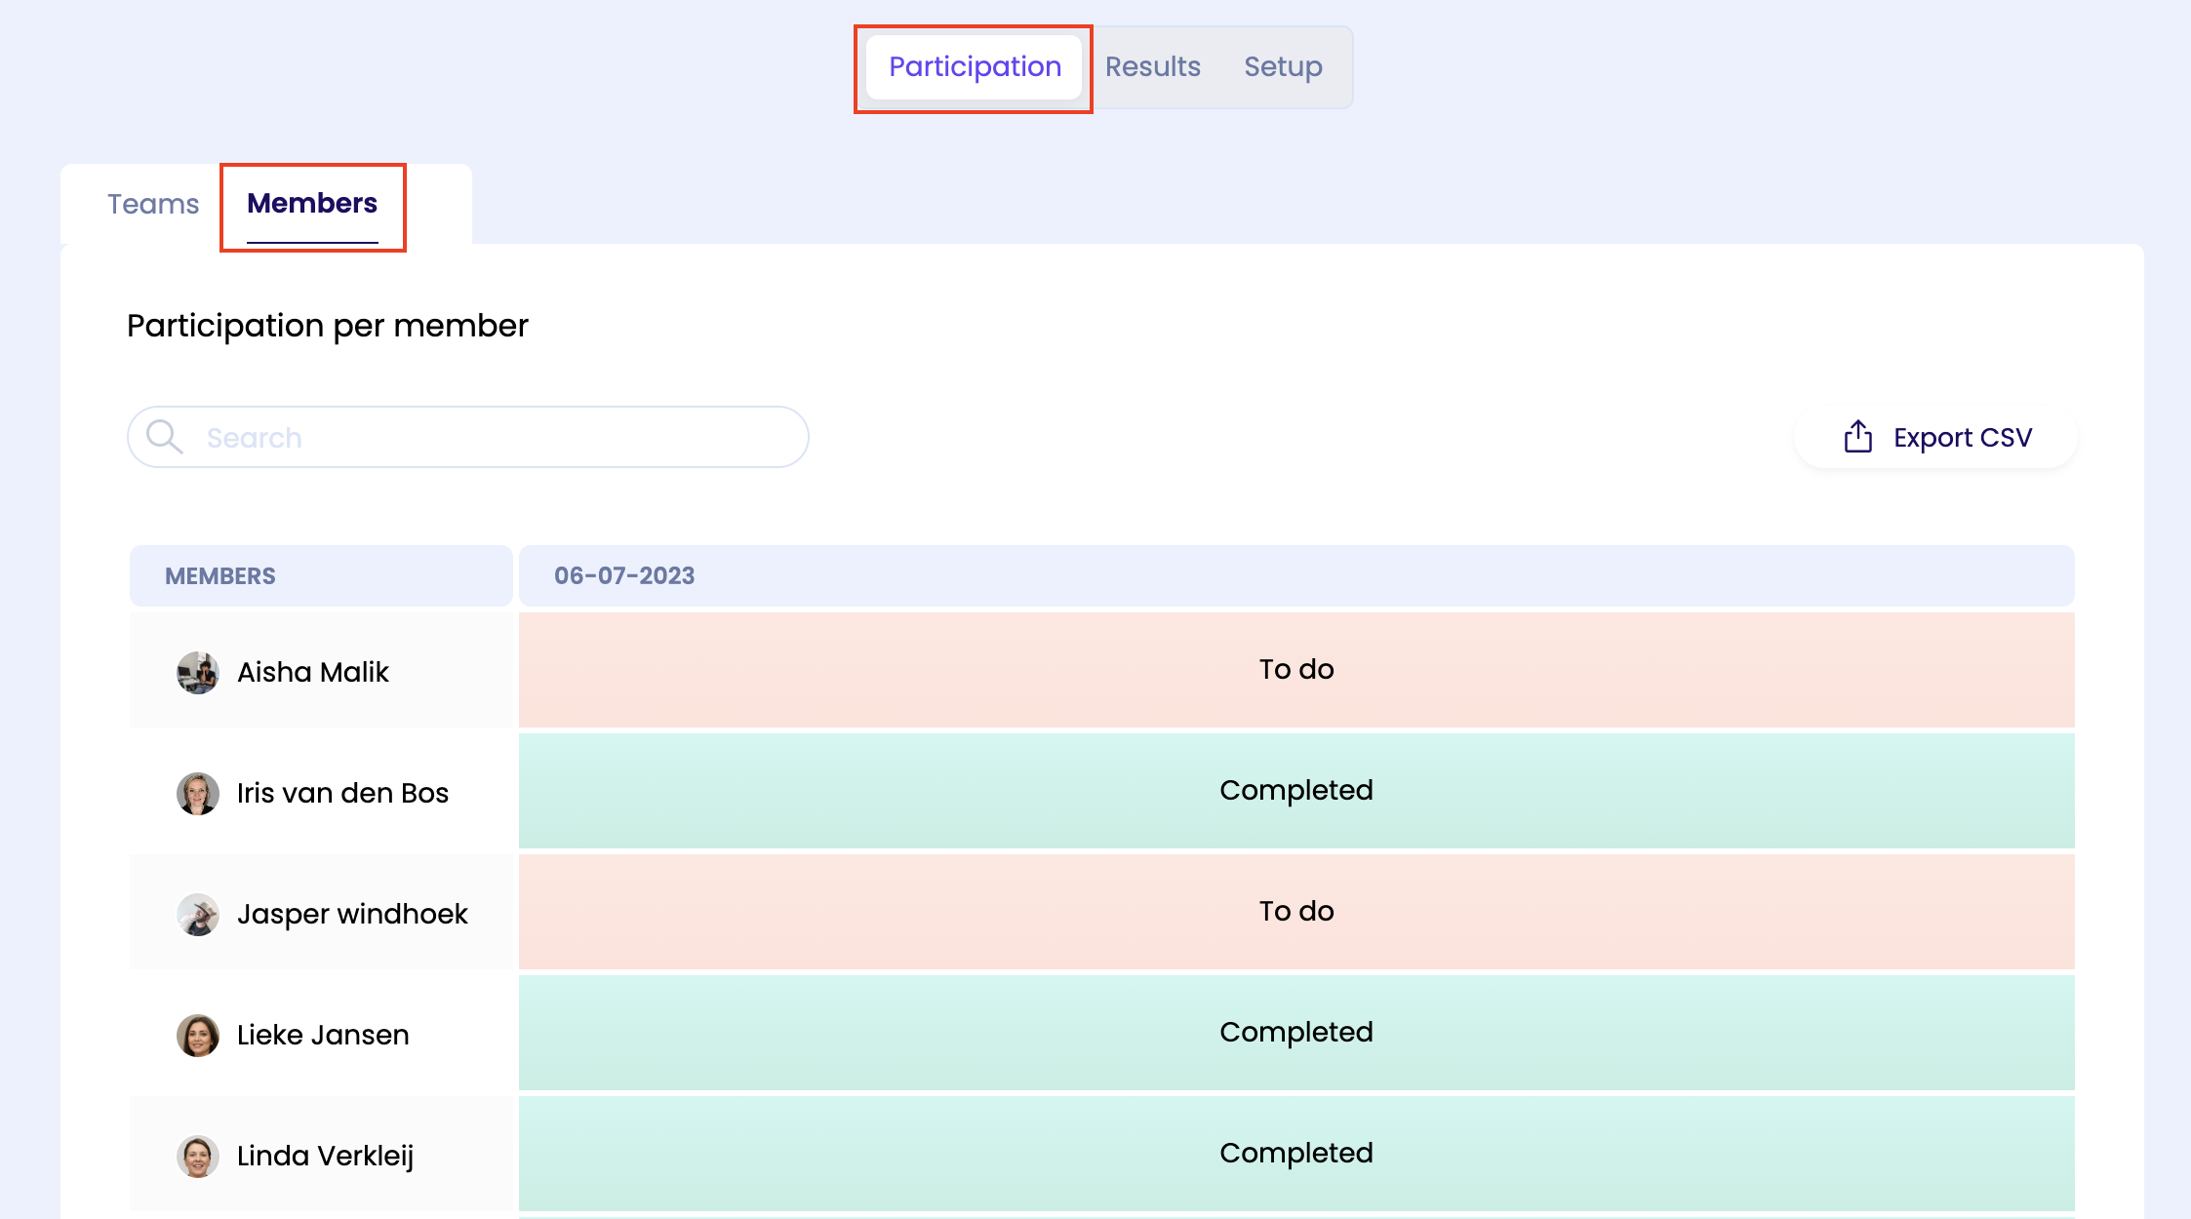Click Aisha Malik's To do cell
The width and height of the screenshot is (2191, 1219).
[x=1295, y=669]
